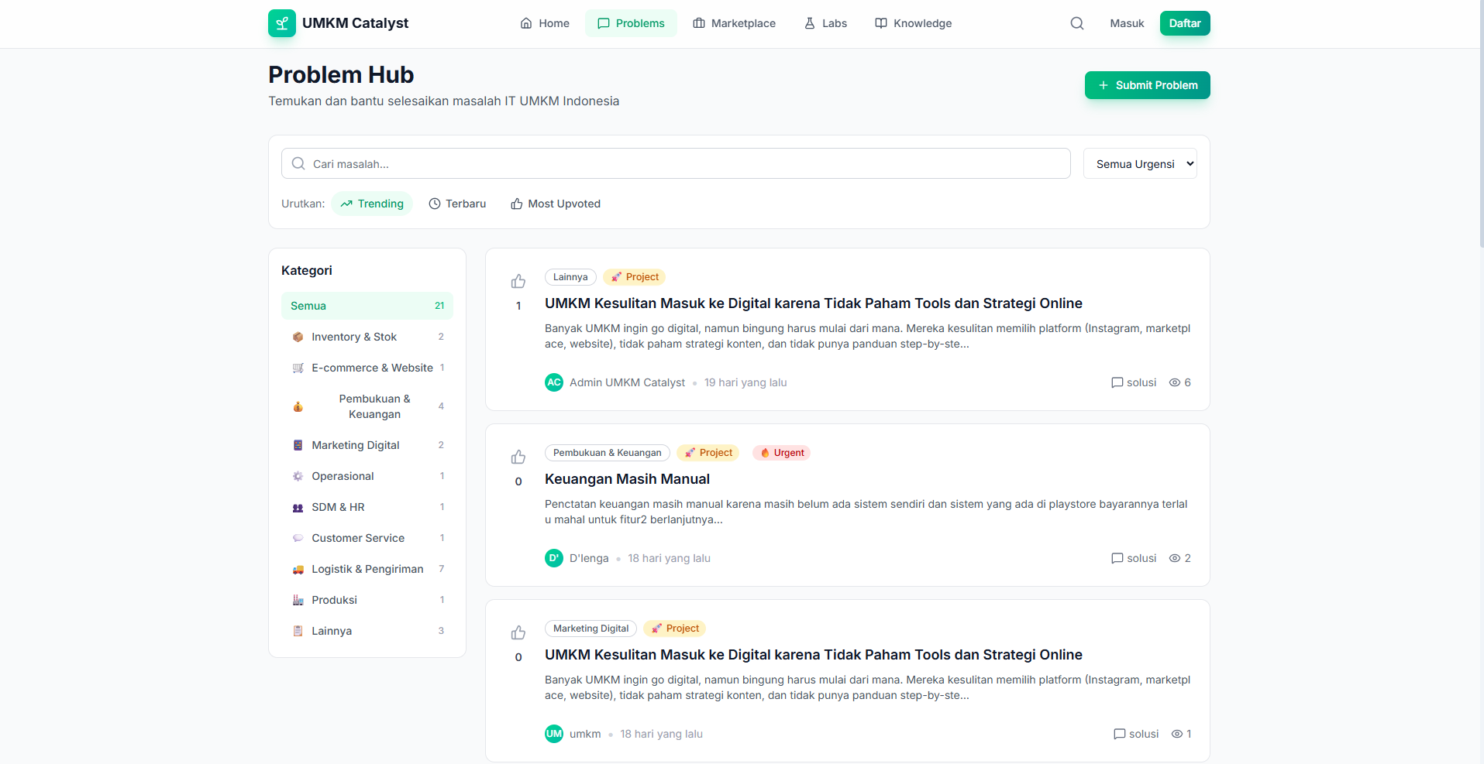Open the search magnifier icon
Viewport: 1484px width, 764px height.
click(1076, 23)
